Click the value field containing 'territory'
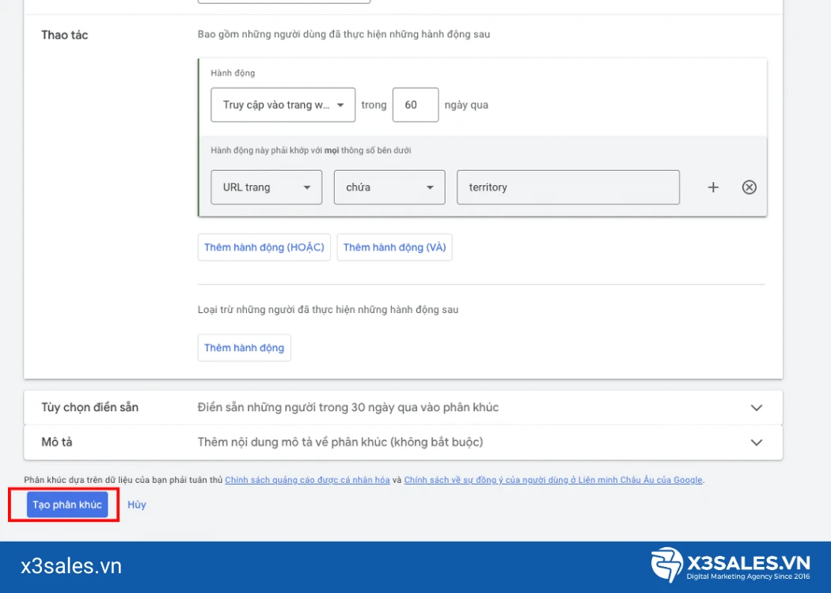Screen dimensions: 831x593 [568, 187]
